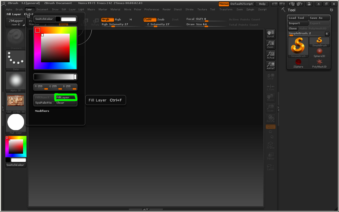Click the SysPalette button
Screen dimensions: 339x212
[x=44, y=103]
